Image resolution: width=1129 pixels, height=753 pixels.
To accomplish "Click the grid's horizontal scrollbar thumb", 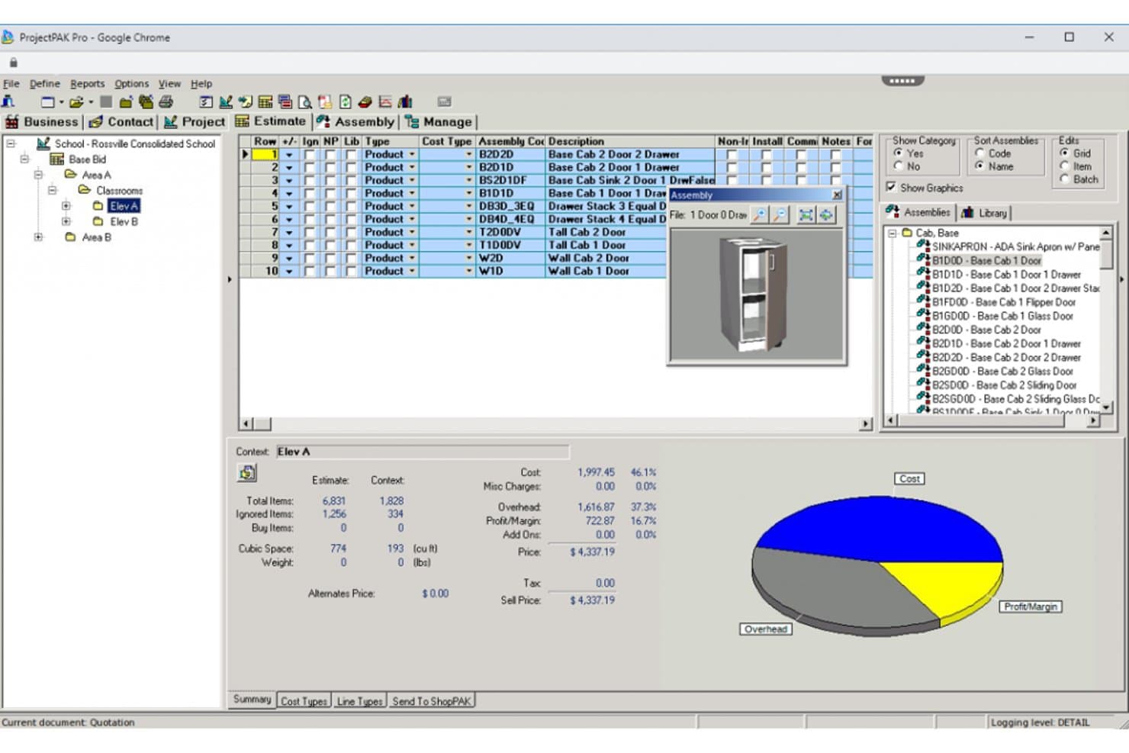I will point(262,423).
